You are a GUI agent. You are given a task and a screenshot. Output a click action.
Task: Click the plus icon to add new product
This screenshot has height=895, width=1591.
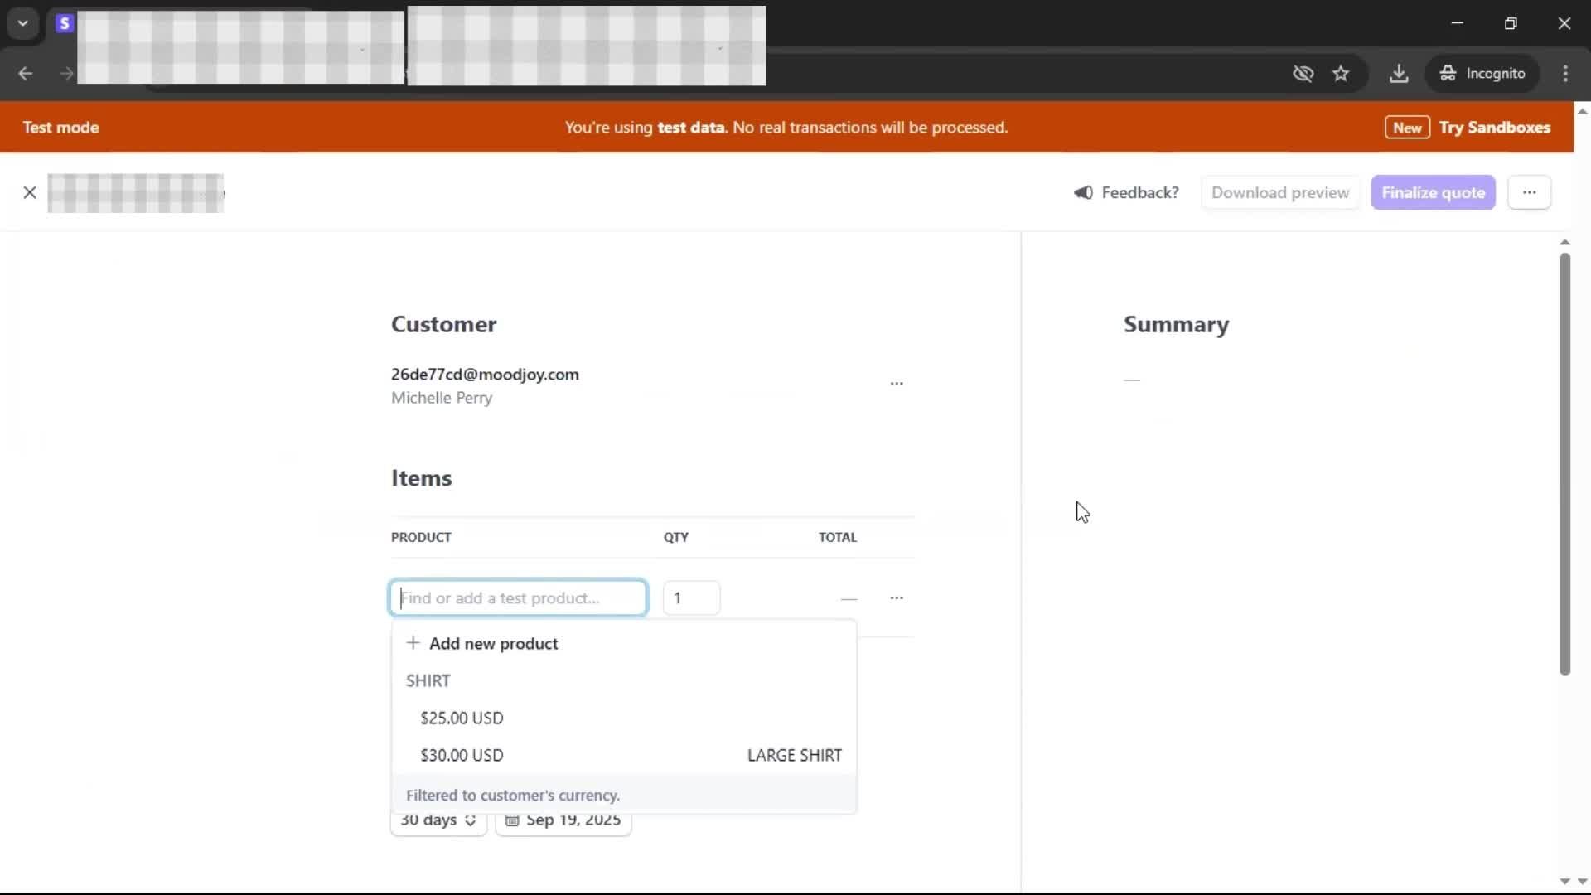tap(413, 643)
